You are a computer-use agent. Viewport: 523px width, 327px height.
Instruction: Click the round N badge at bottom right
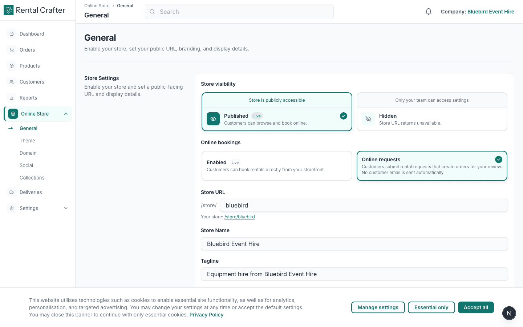pos(509,313)
